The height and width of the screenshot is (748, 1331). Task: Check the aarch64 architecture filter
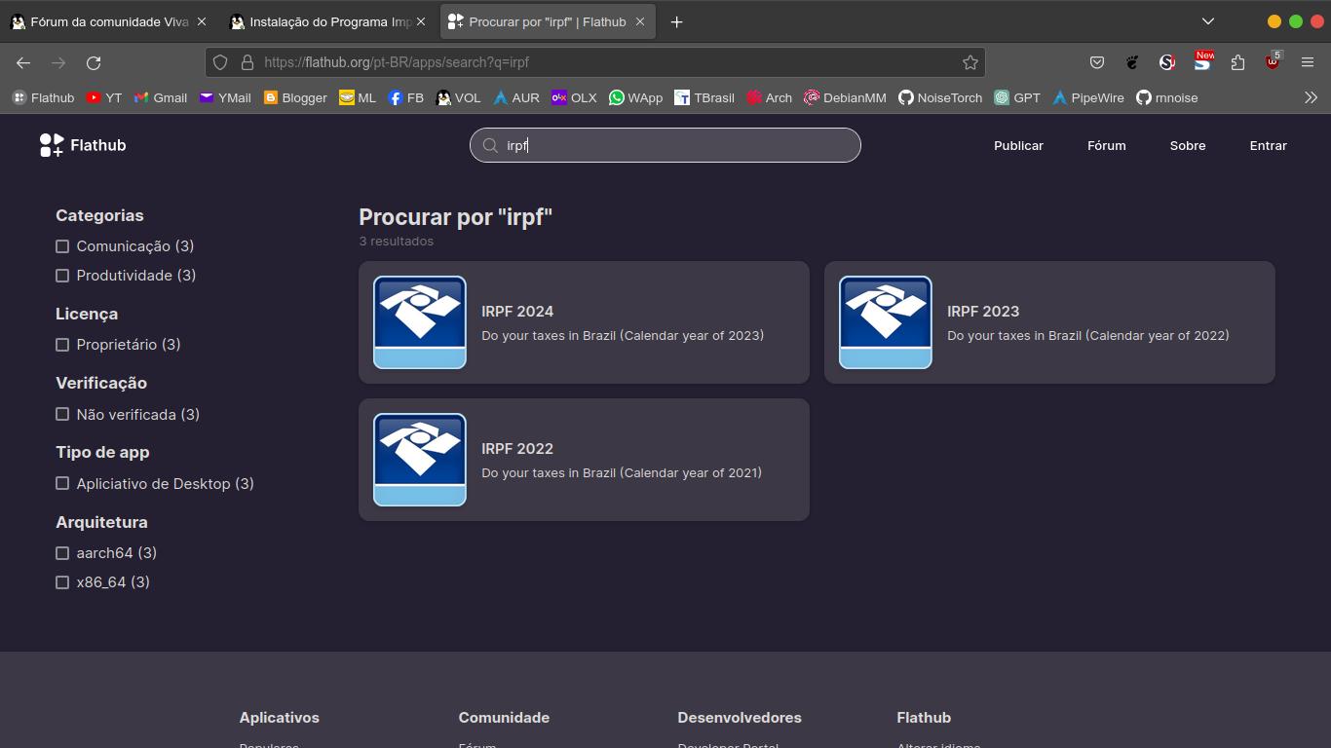click(62, 553)
